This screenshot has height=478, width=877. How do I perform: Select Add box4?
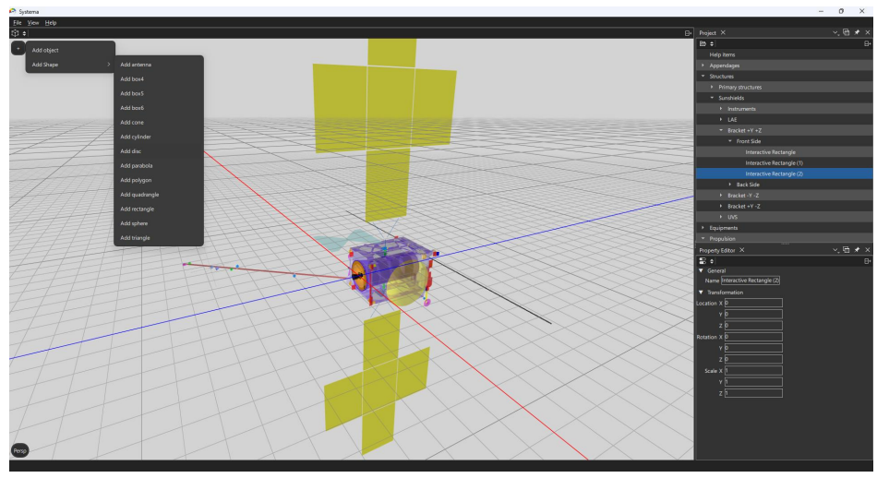(x=159, y=79)
